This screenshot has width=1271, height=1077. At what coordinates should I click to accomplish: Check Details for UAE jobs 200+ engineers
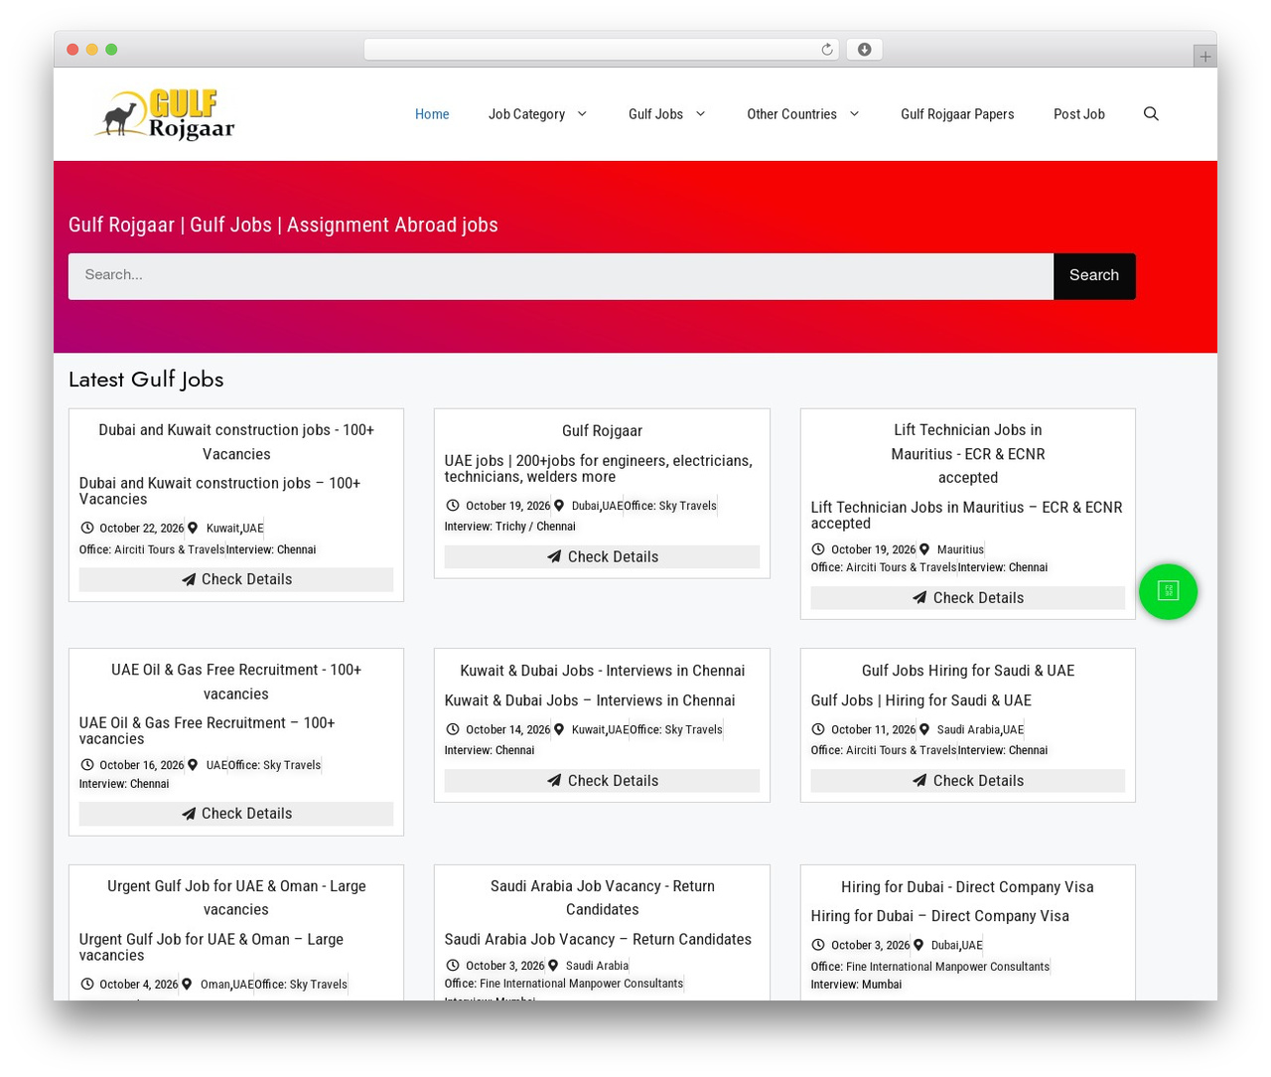(602, 557)
